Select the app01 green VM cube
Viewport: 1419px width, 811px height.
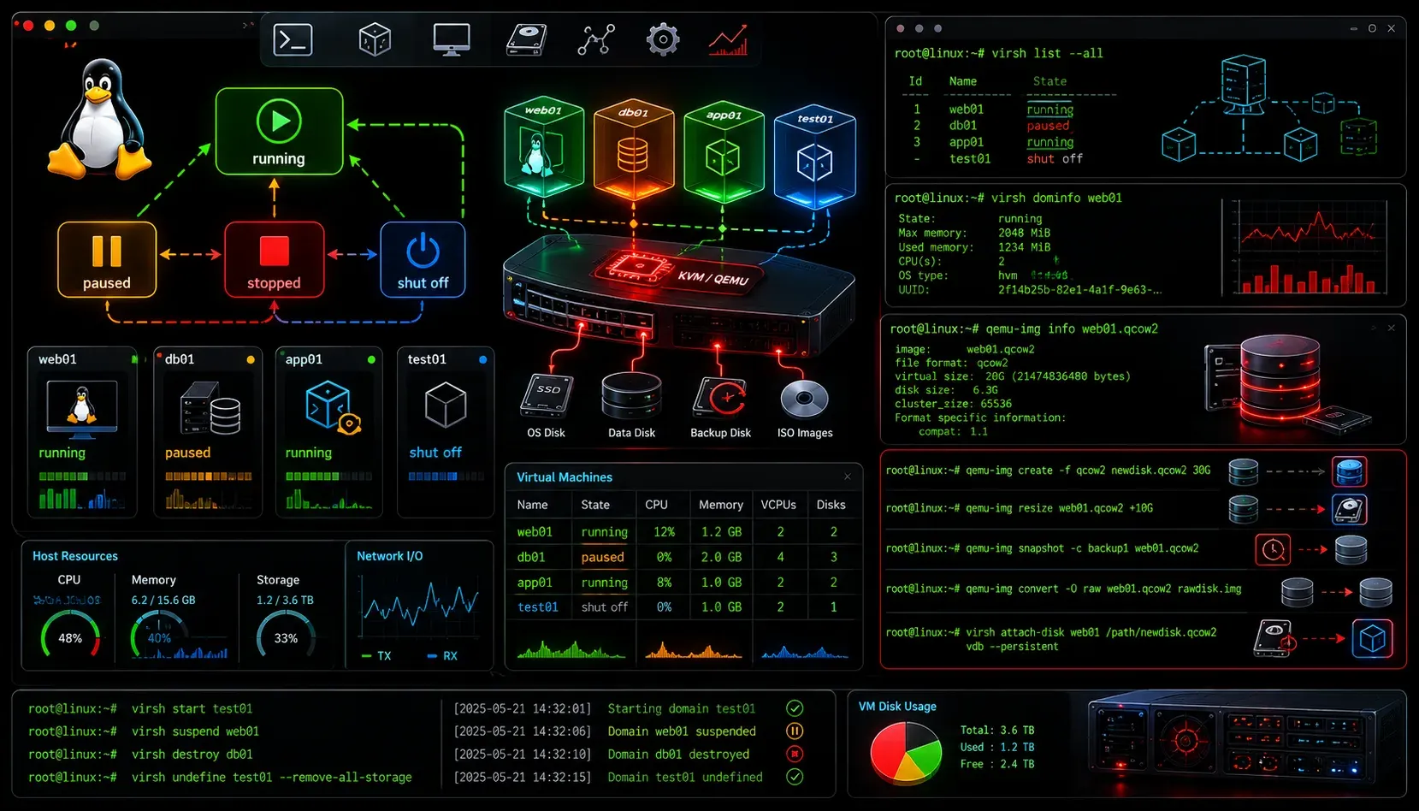(x=724, y=151)
